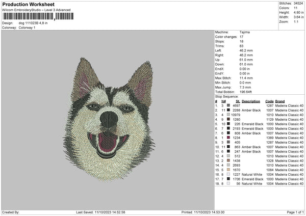Select the color swatch for stop 1
The width and height of the screenshot is (306, 216).
click(227, 105)
